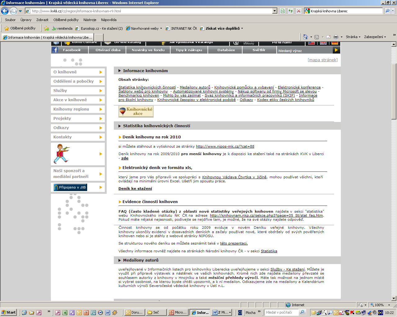This screenshot has width=397, height=317.
Task: Open Euroskop.cz - Ke stažení bookmark
Action: 99,28
